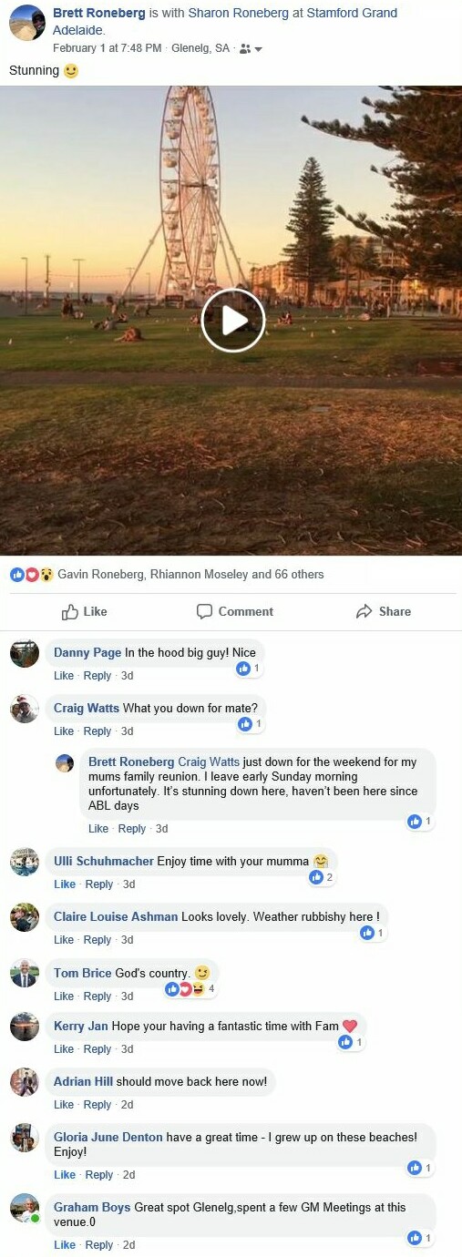Screen dimensions: 462x1257
Task: Click the Comment button under the video
Action: point(235,611)
